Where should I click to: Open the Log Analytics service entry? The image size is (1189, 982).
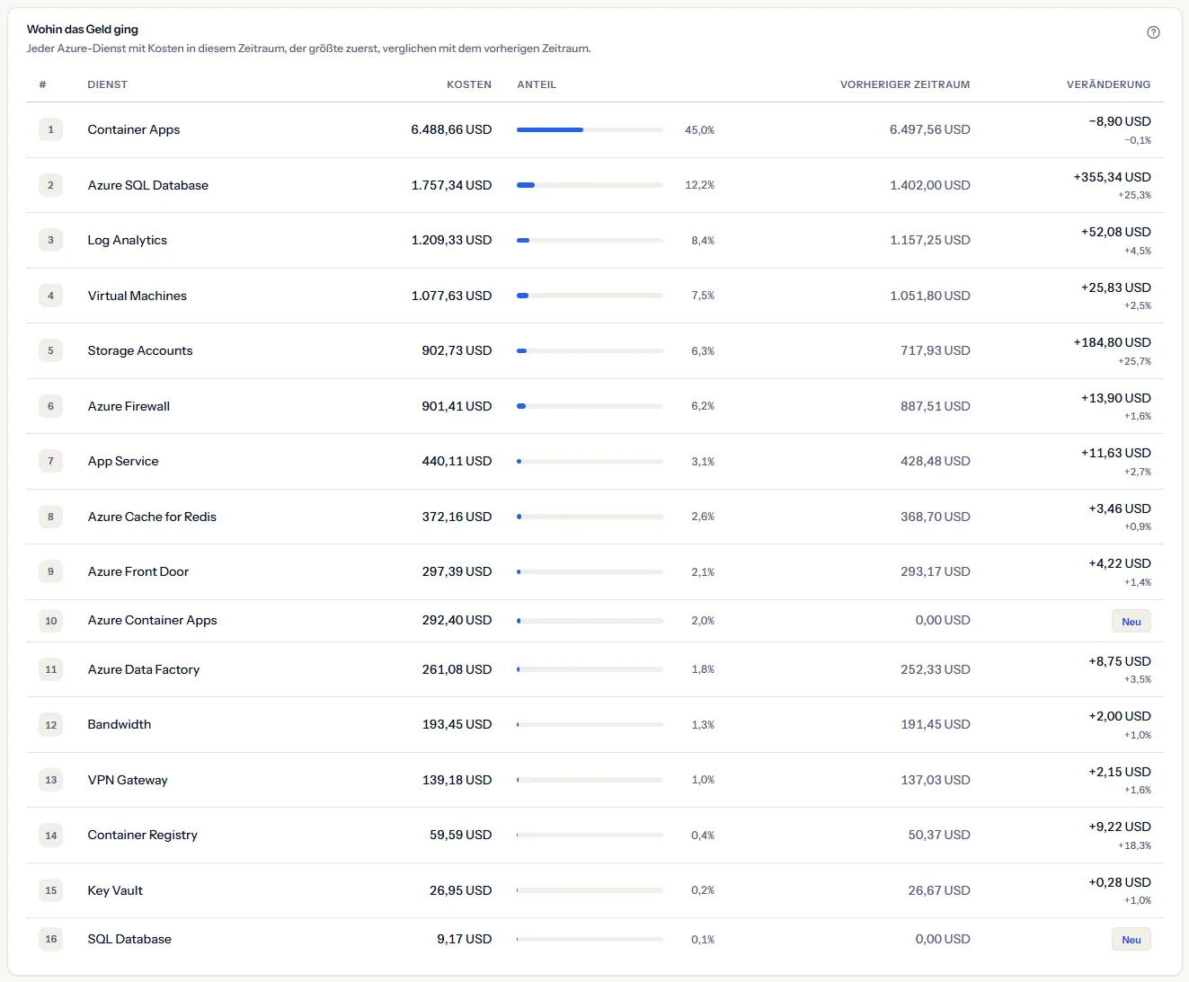[128, 240]
